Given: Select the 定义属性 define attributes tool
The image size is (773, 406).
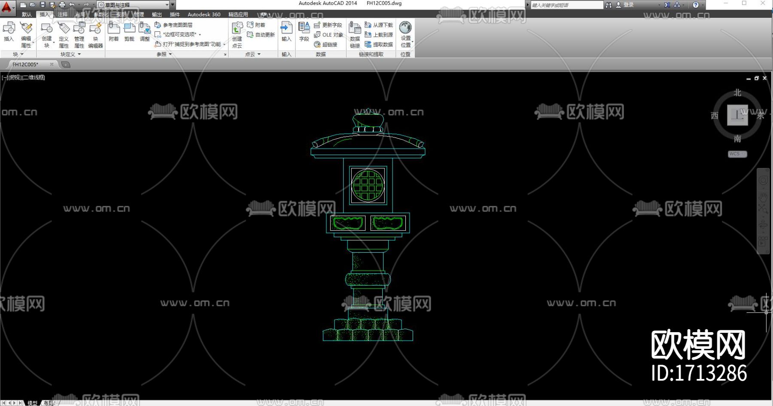Looking at the screenshot, I should click(64, 34).
